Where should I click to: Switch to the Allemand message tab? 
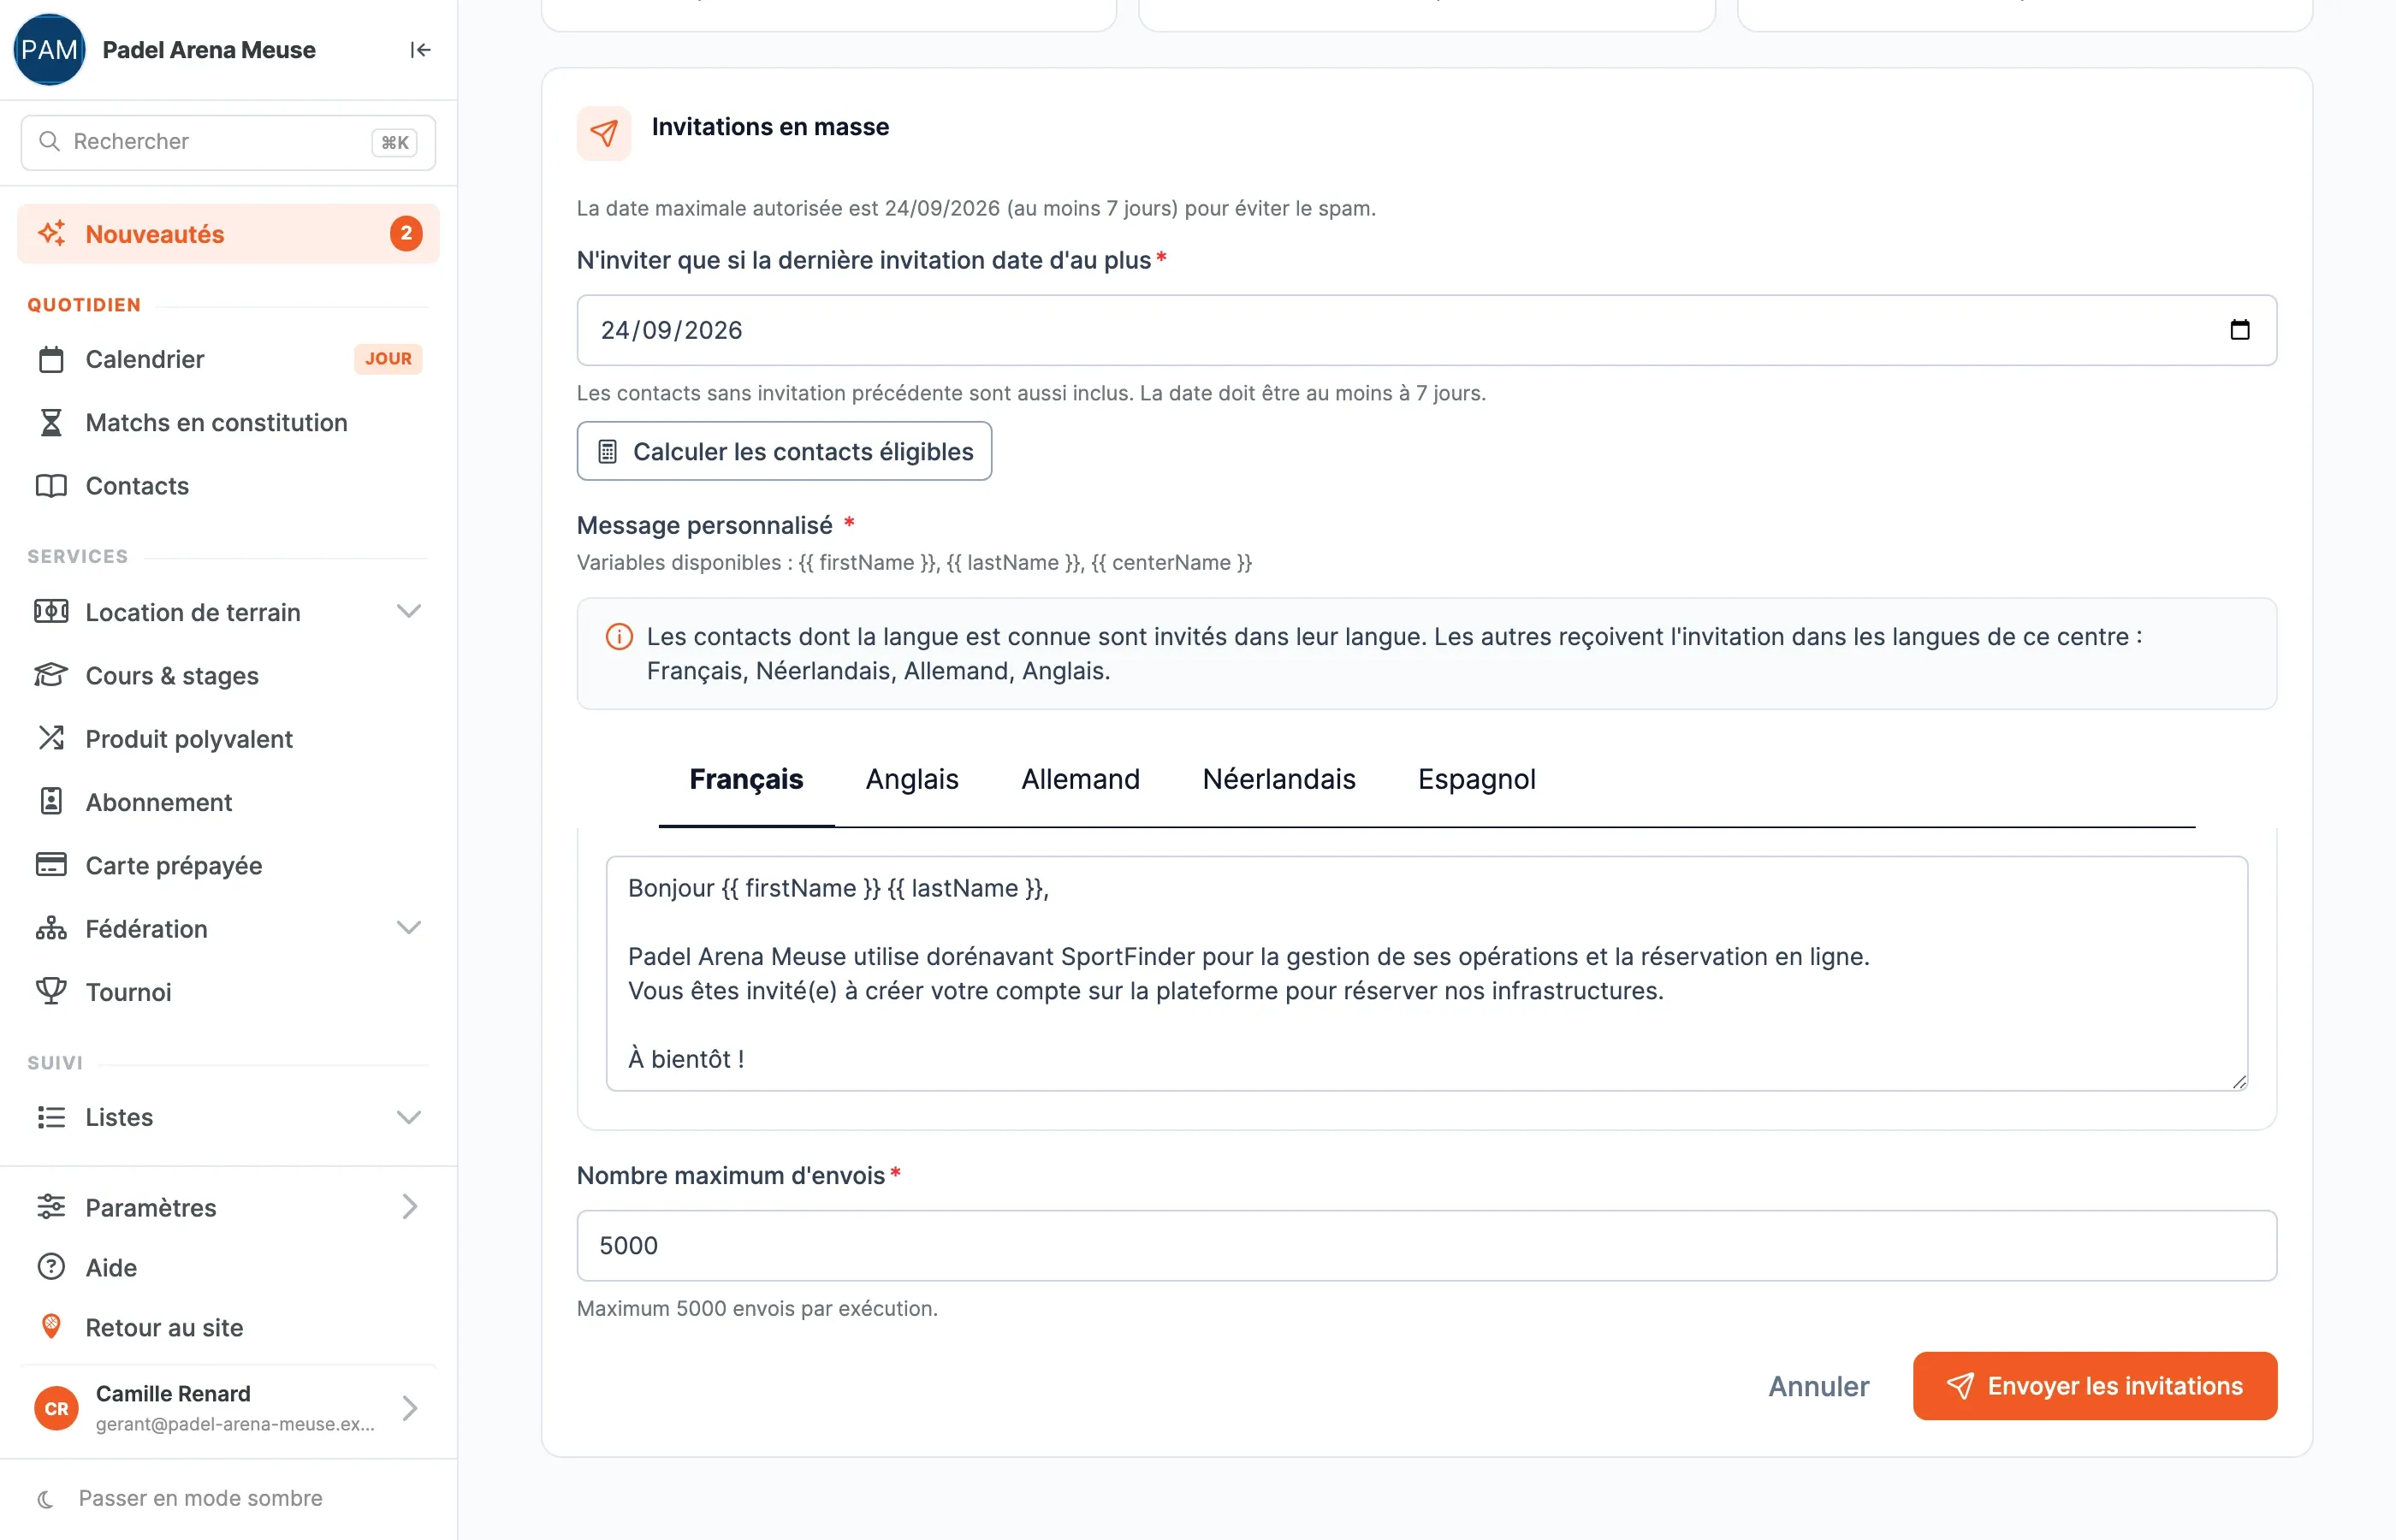(1080, 779)
